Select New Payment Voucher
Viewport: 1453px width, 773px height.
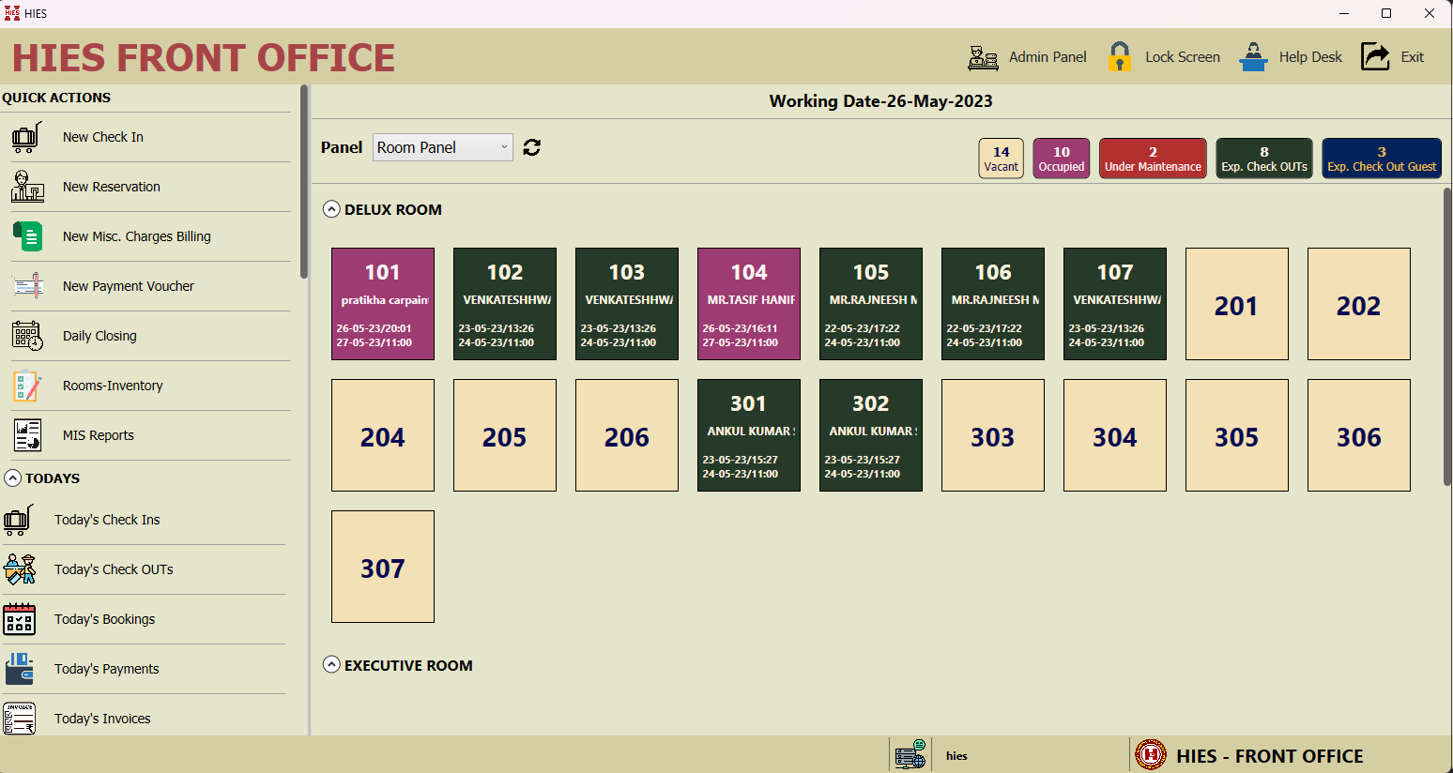(x=128, y=286)
